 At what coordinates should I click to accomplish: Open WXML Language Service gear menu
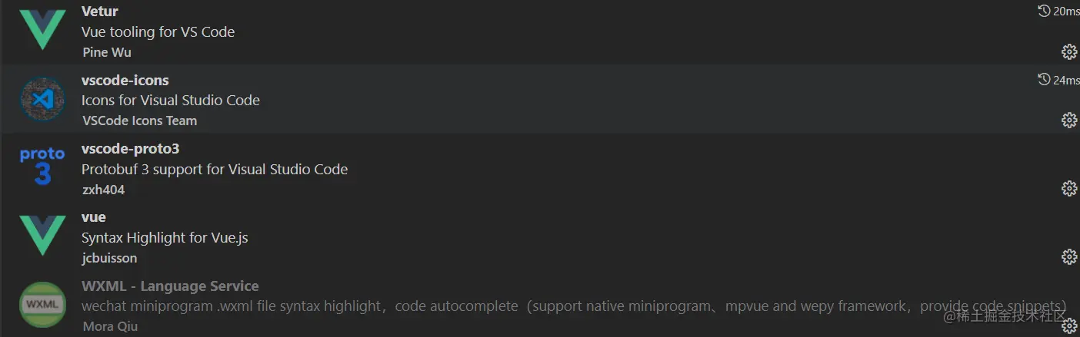point(1068,325)
